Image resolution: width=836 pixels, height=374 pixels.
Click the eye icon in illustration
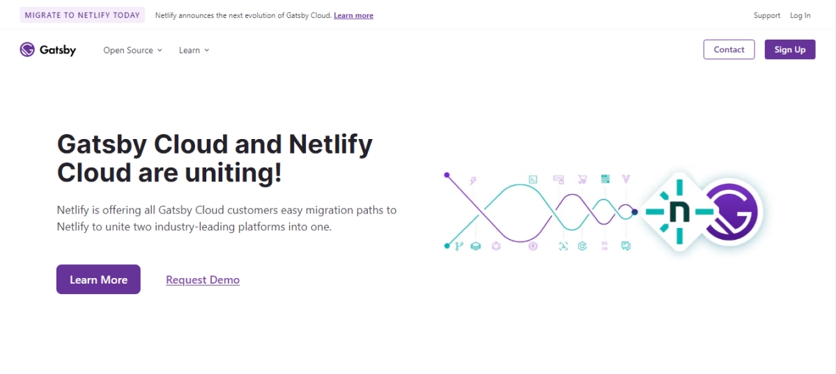click(533, 246)
